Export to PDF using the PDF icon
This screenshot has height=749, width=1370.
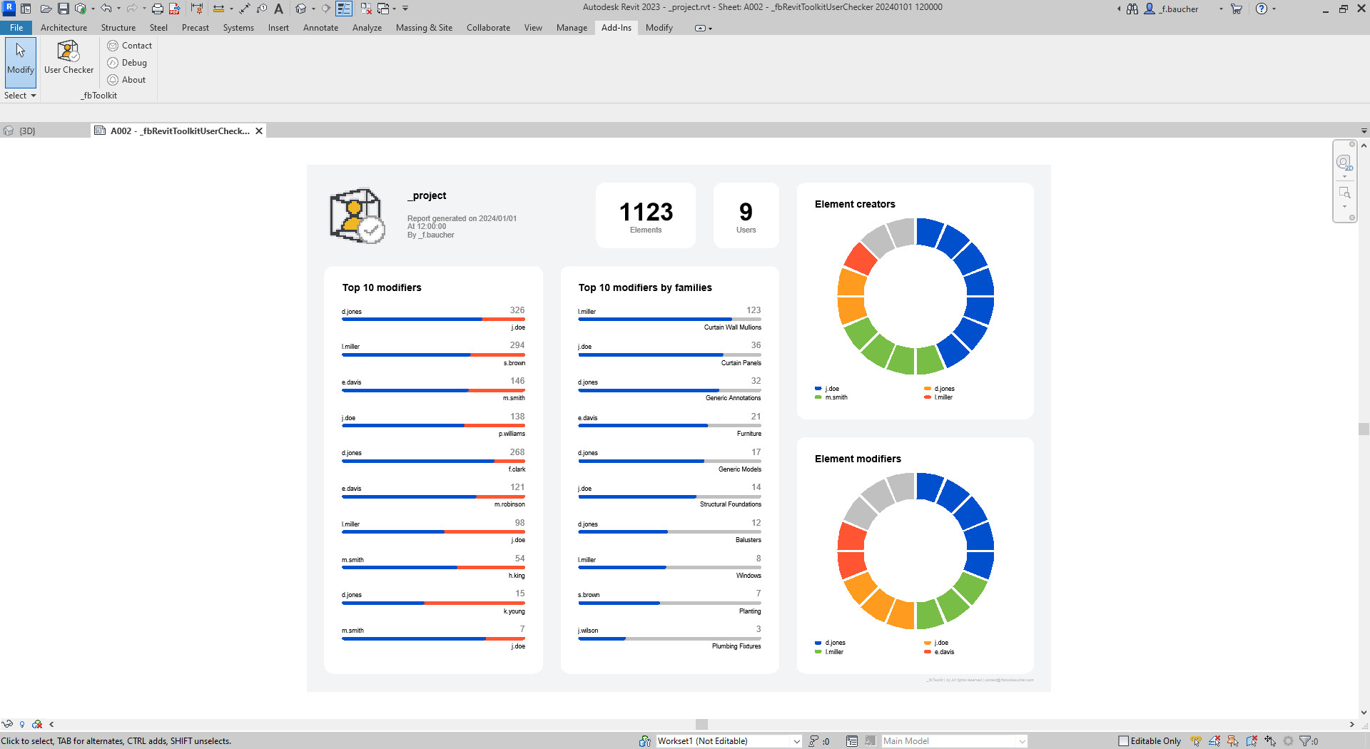[174, 9]
